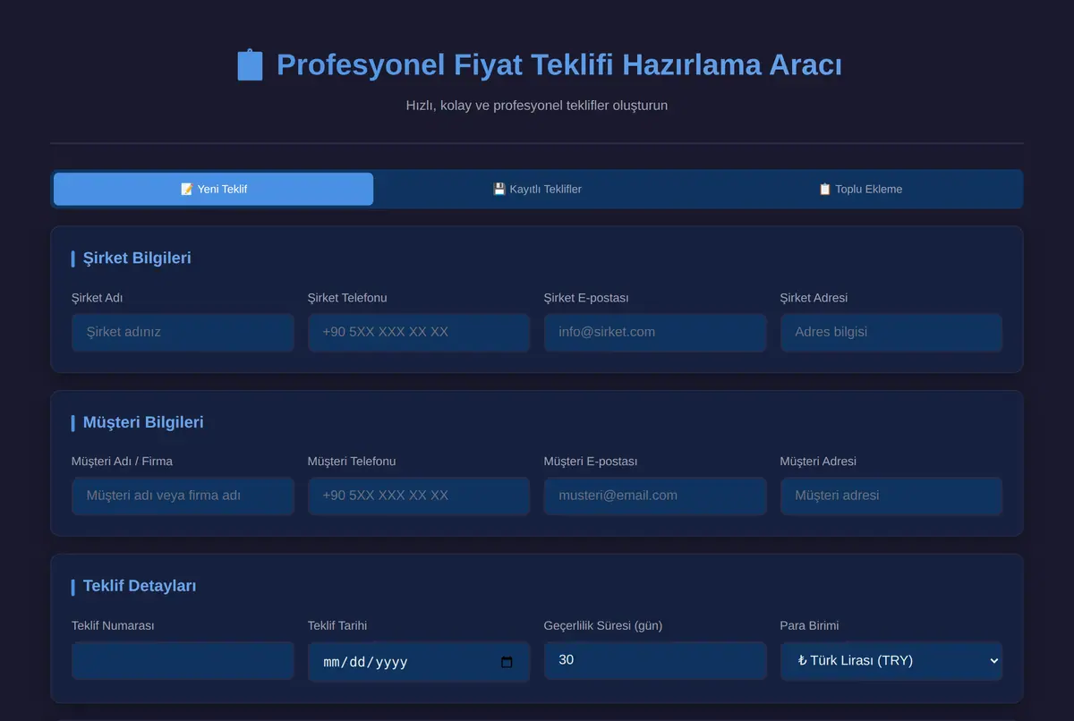Click the 'Teklif Tarihi' label text
This screenshot has width=1074, height=721.
[x=337, y=626]
